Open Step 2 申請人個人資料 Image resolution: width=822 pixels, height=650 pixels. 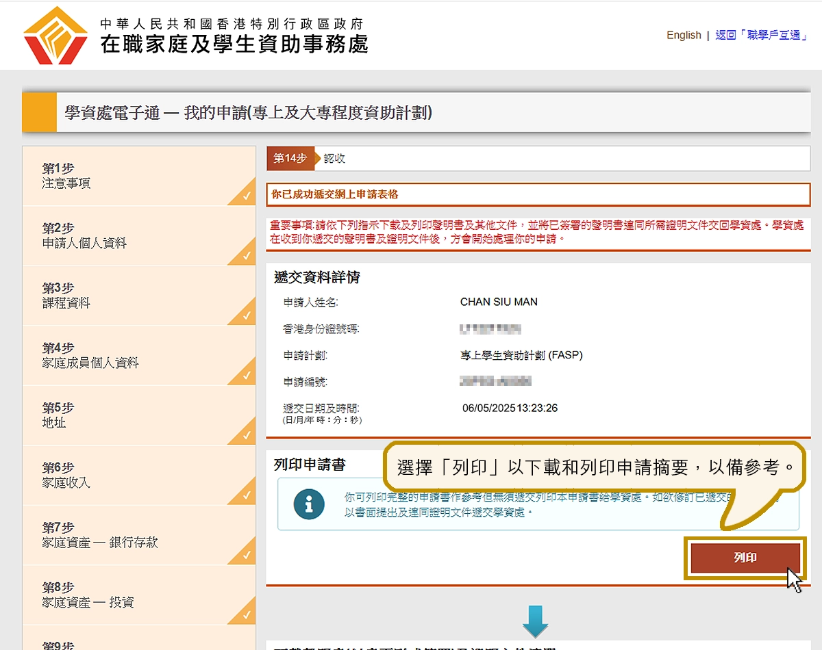coord(84,236)
